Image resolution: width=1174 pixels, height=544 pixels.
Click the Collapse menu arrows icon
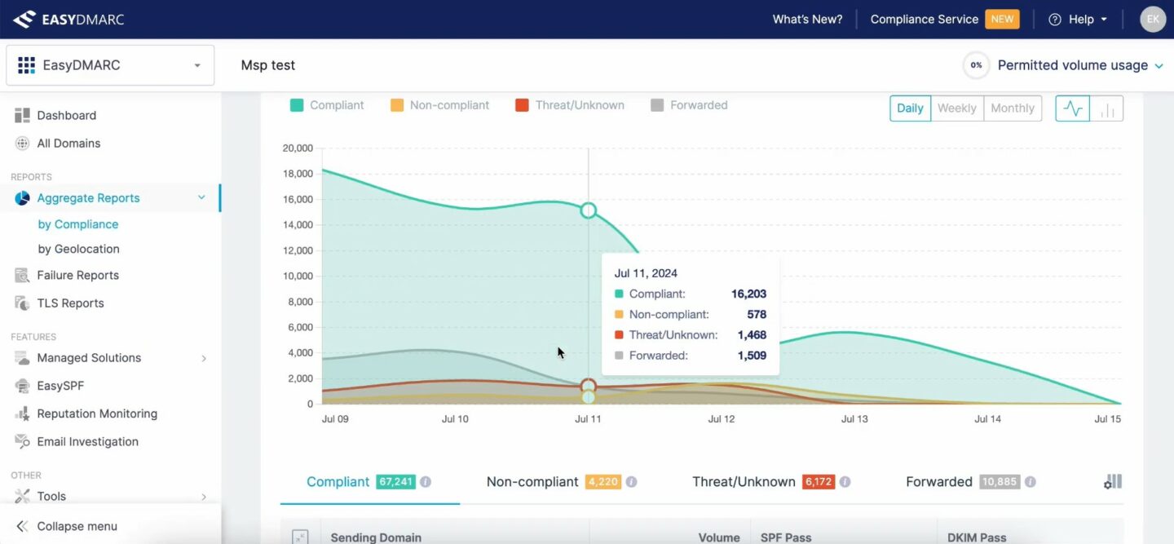(x=22, y=527)
